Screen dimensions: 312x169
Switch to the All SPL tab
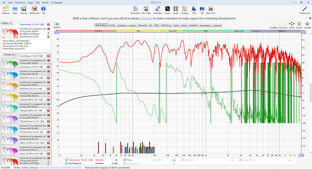[112, 25]
